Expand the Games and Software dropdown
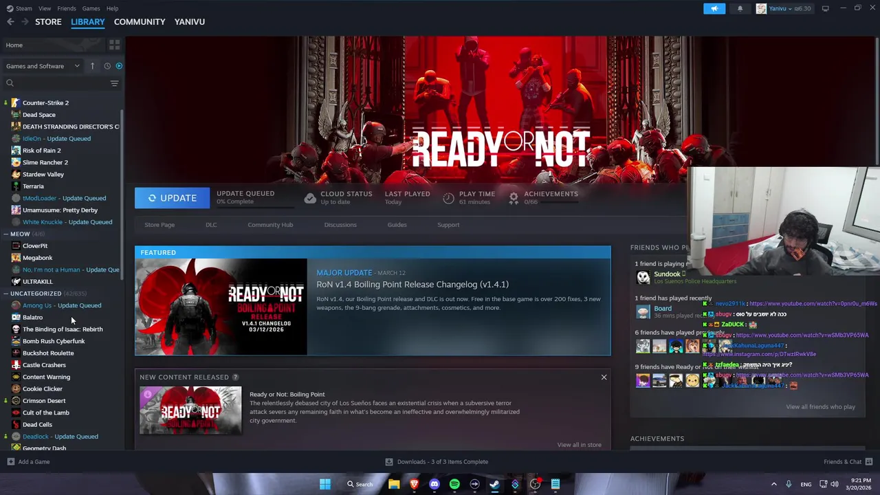The image size is (880, 495). [x=43, y=66]
